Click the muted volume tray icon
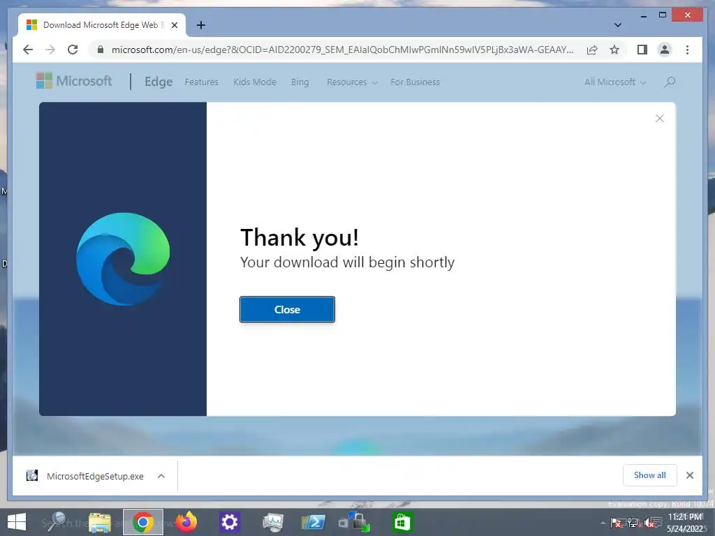The image size is (715, 536). click(x=649, y=523)
